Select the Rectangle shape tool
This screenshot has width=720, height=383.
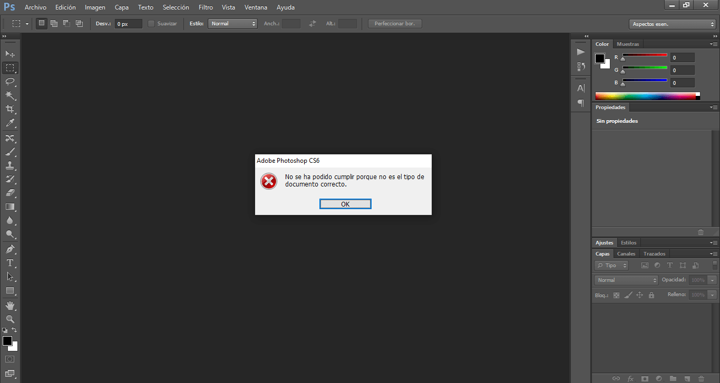coord(10,290)
